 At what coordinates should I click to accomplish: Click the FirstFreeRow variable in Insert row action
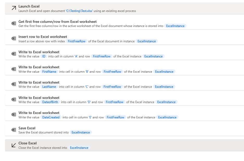point(77,41)
